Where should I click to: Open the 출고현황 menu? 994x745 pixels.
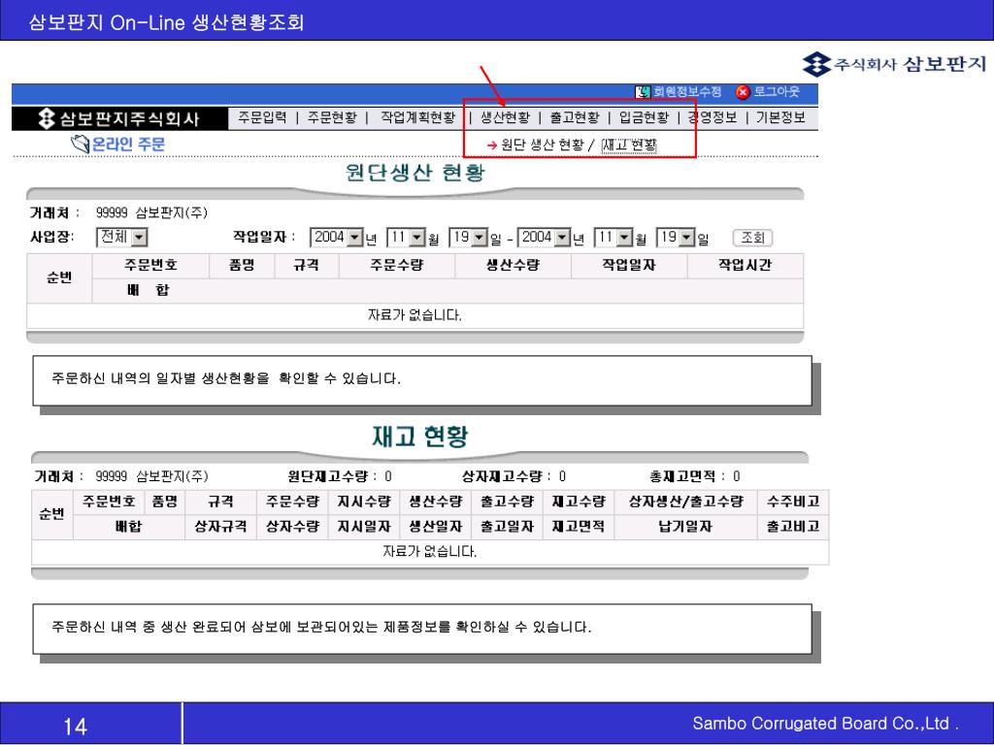tap(575, 117)
